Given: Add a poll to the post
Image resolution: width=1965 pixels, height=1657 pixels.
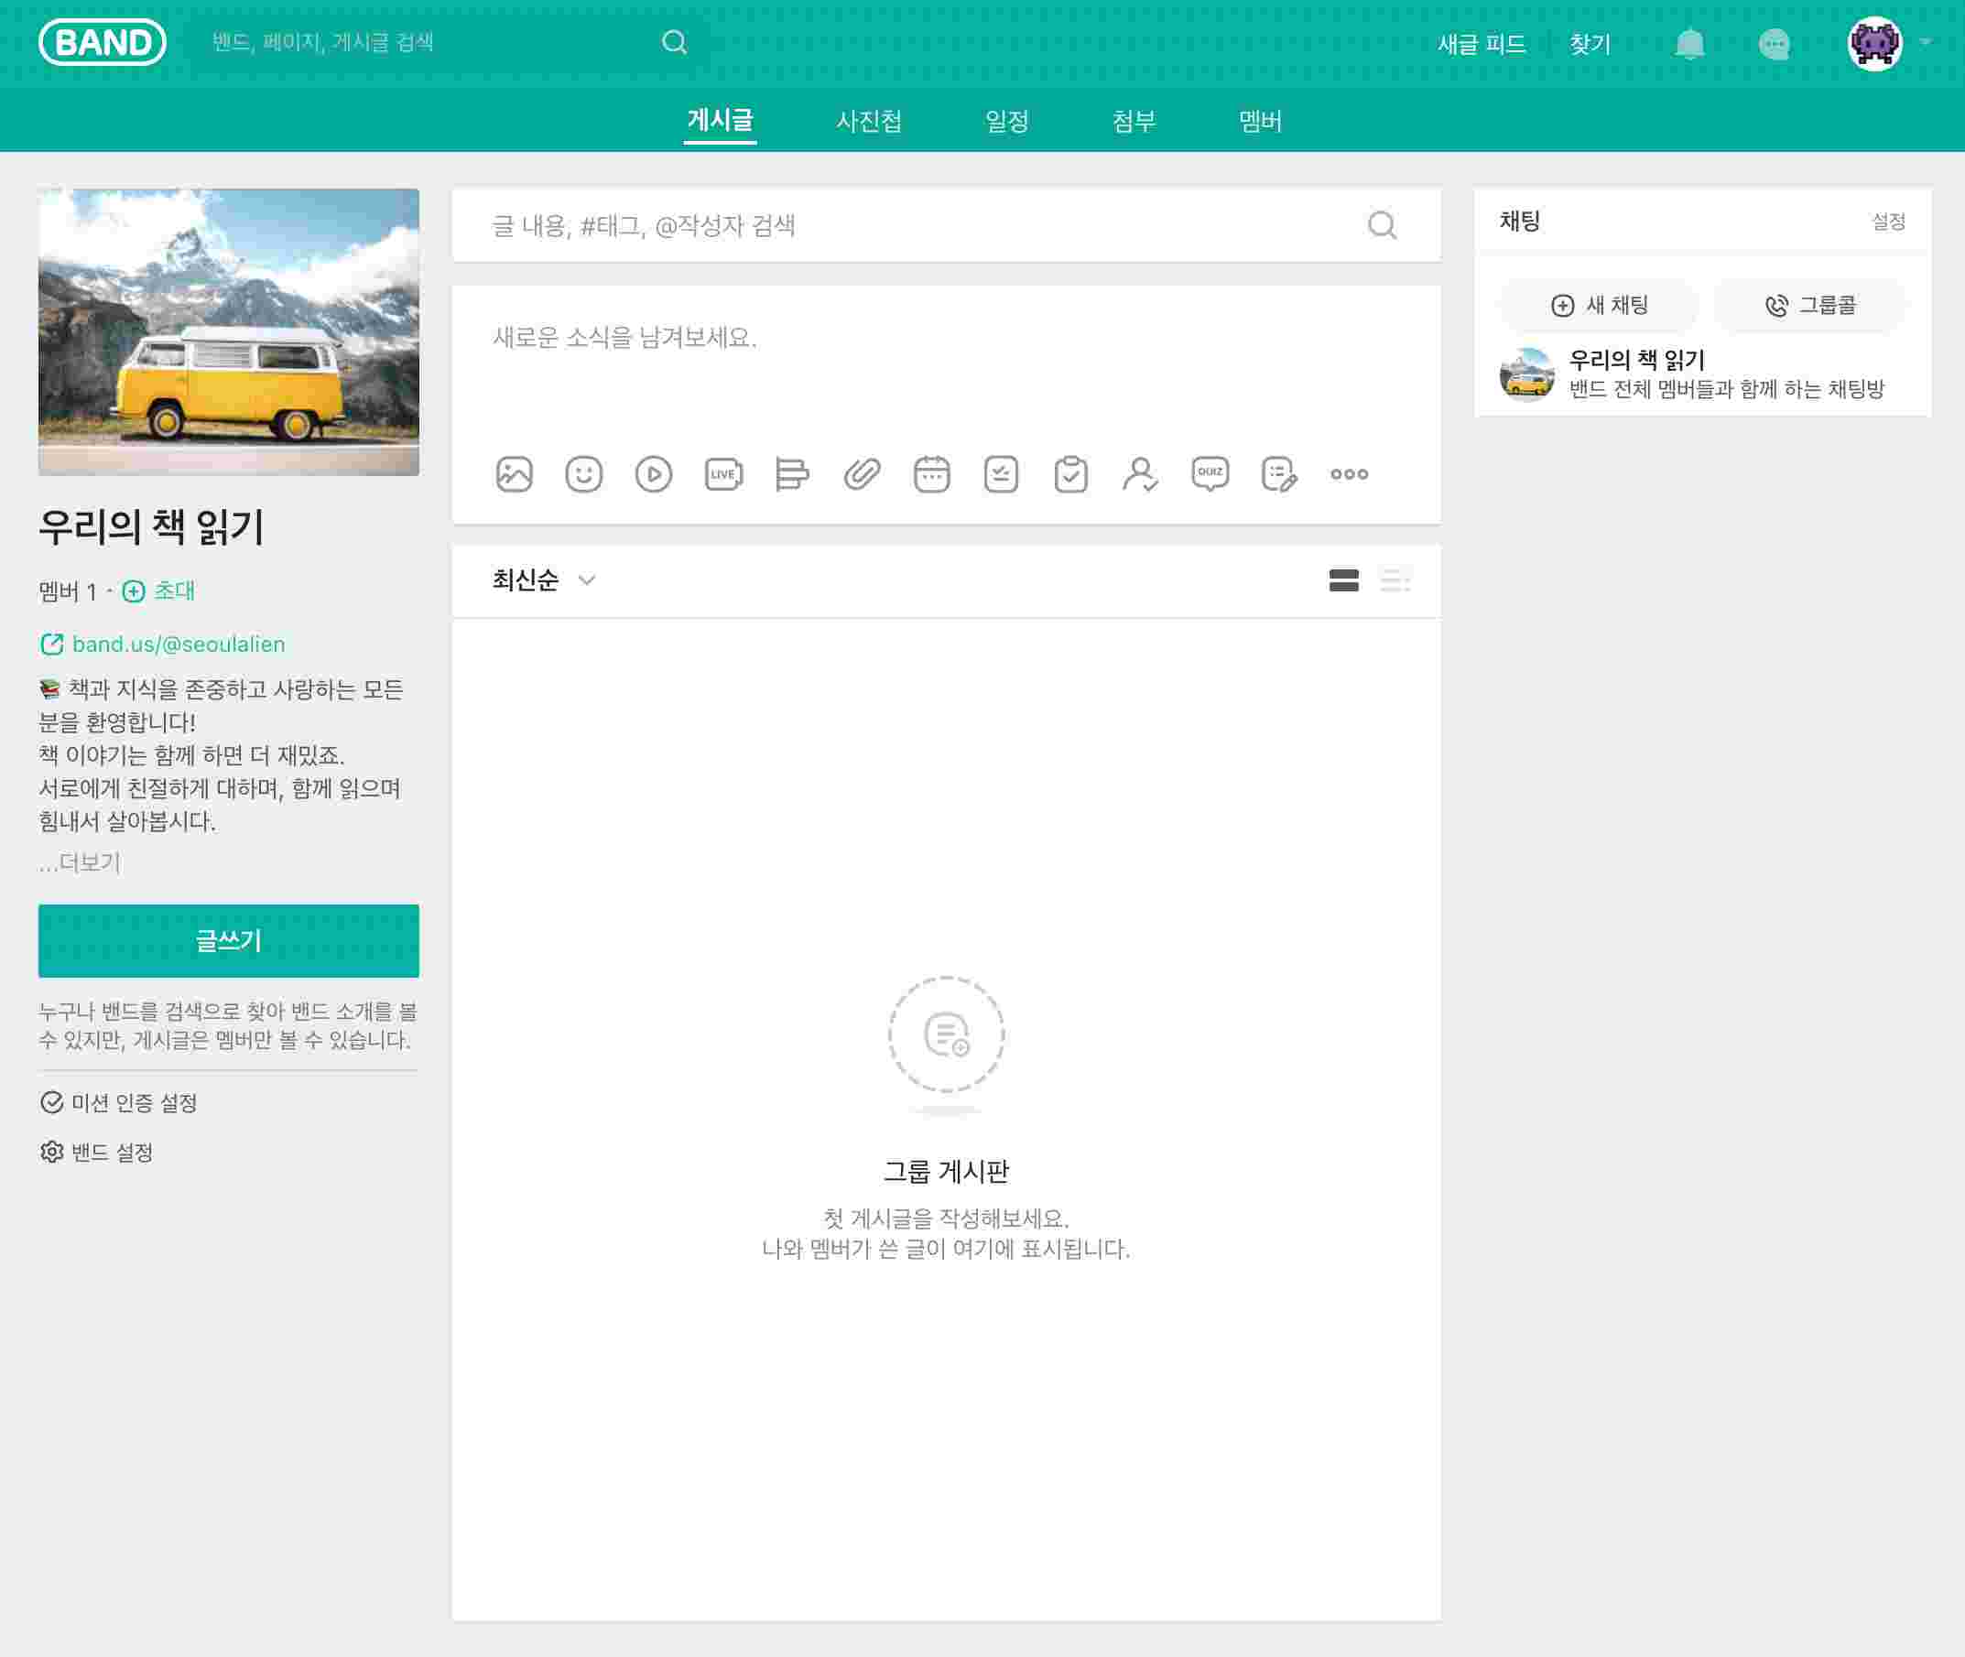Looking at the screenshot, I should tap(792, 474).
